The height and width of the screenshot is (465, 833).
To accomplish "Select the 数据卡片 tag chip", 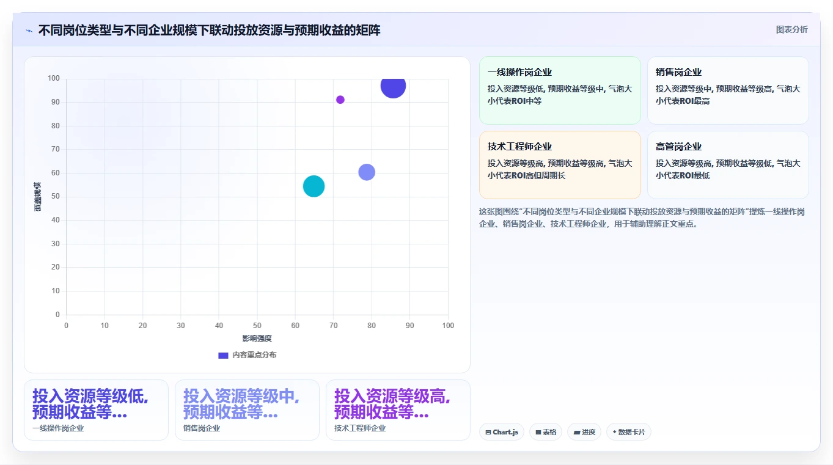I will click(x=629, y=432).
